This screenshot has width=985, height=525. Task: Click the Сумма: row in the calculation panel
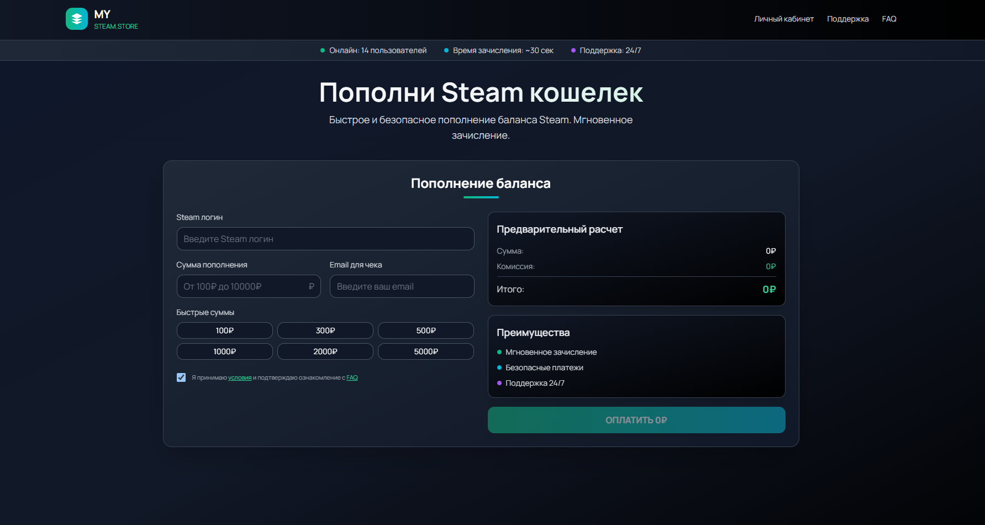coord(636,251)
